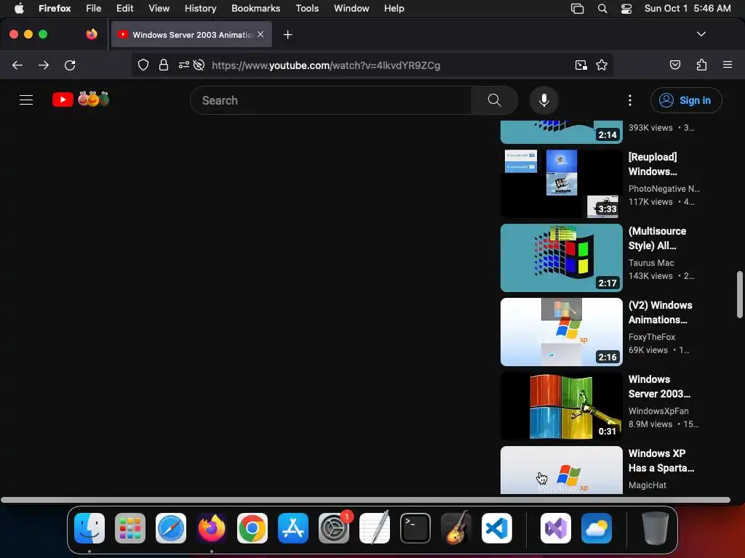Viewport: 745px width, 558px height.
Task: Open the Apple menu
Action: [x=19, y=9]
